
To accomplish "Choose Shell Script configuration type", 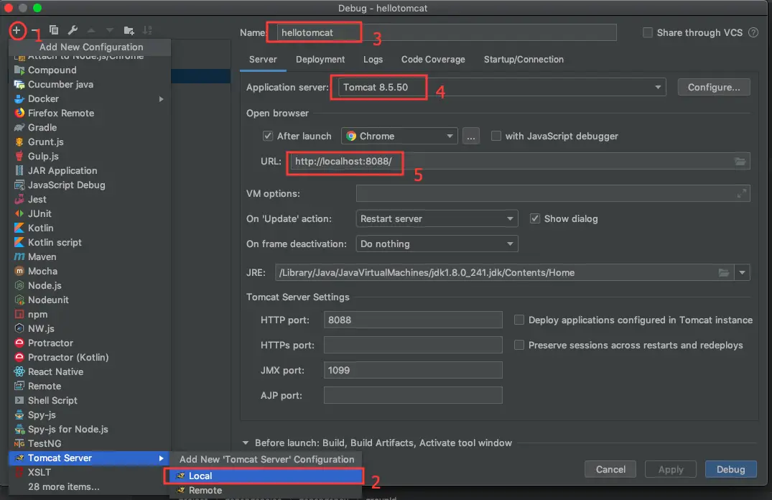I will pyautogui.click(x=88, y=400).
